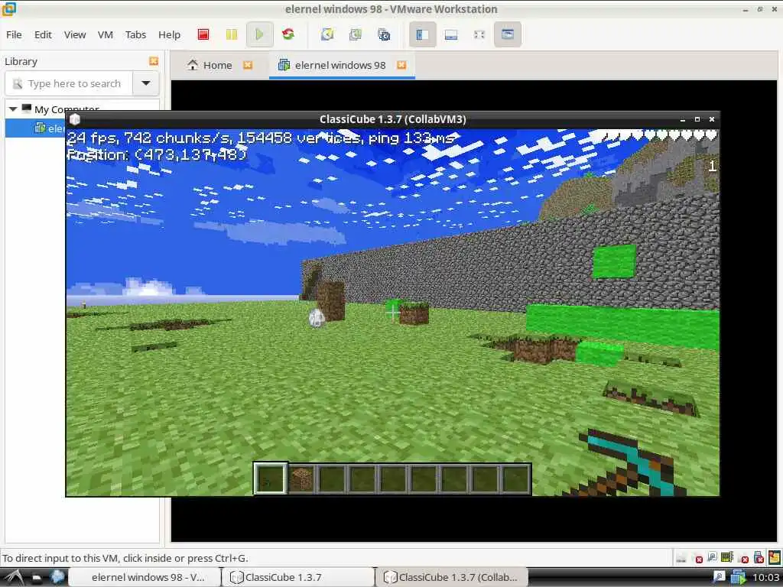The width and height of the screenshot is (783, 587).
Task: Close the Home tab
Action: tap(248, 65)
